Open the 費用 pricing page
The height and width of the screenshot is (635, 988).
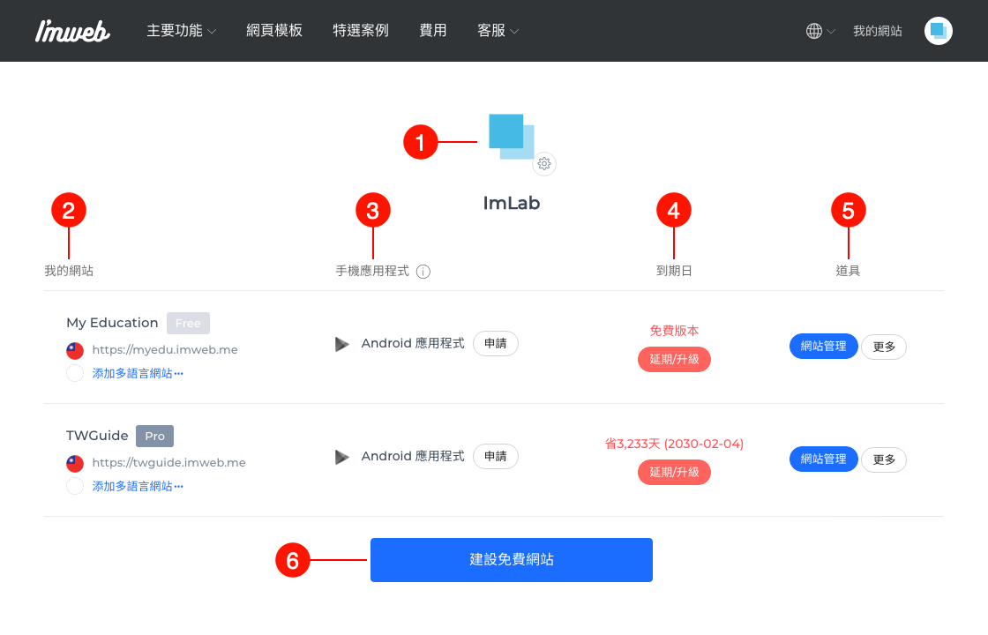[x=433, y=30]
